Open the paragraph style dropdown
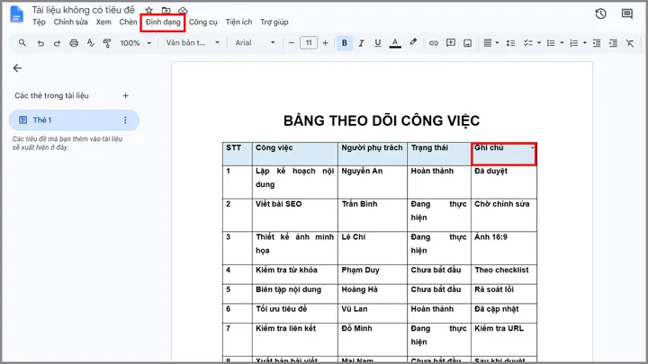This screenshot has width=648, height=364. [x=193, y=43]
